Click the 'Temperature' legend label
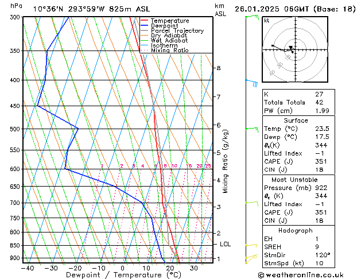Image resolution: width=361 pixels, height=279 pixels. click(170, 21)
